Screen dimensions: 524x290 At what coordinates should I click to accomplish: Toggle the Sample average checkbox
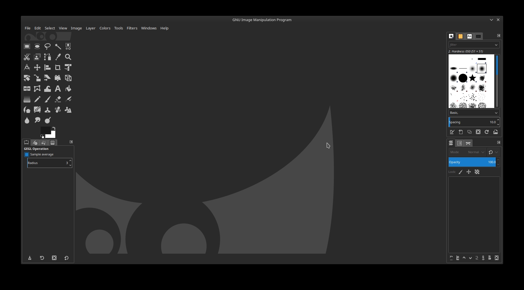point(27,154)
